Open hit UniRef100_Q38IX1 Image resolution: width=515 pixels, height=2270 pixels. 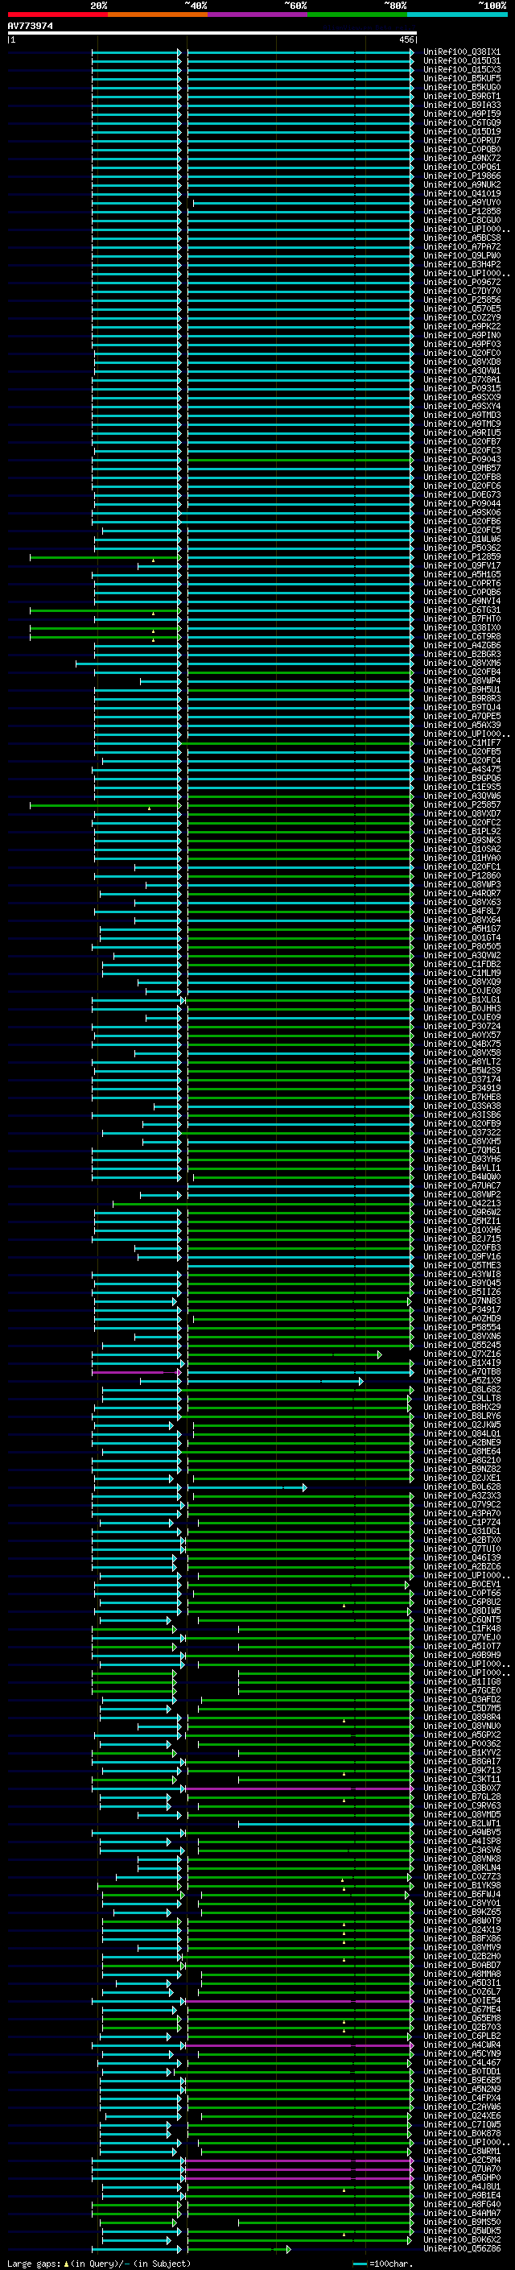(461, 52)
